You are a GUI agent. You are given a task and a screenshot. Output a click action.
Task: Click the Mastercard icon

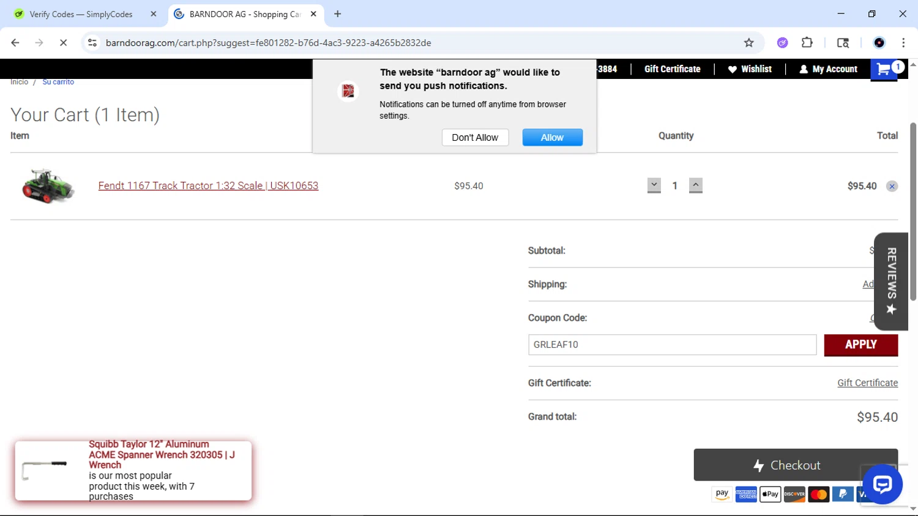click(x=818, y=494)
